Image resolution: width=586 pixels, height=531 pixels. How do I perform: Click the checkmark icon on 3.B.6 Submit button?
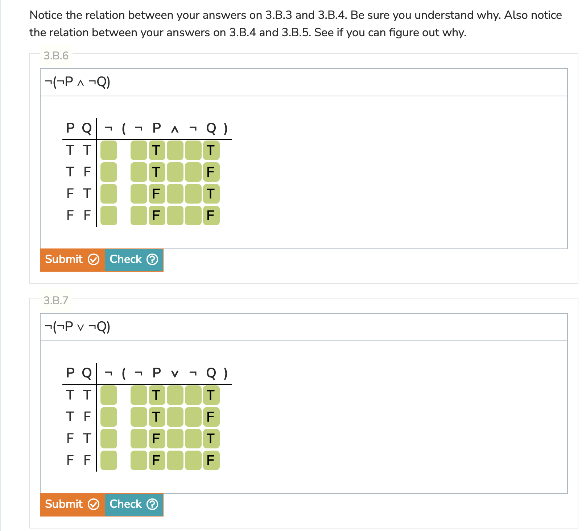[x=94, y=260]
